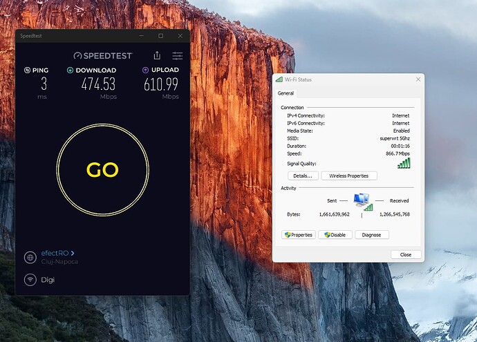Image resolution: width=477 pixels, height=342 pixels.
Task: Click the IPv6 Connectivity label
Action: (306, 123)
